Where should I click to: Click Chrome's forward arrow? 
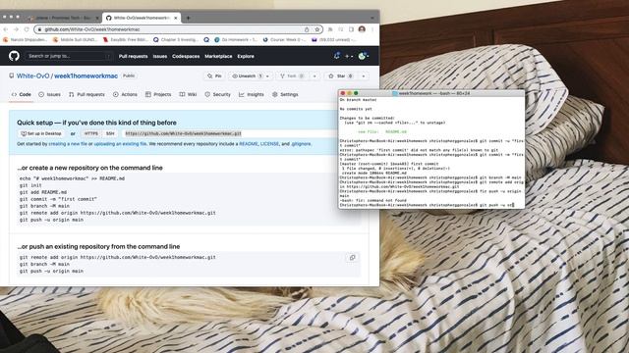click(16, 29)
